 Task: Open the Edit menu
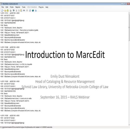tap(7, 7)
